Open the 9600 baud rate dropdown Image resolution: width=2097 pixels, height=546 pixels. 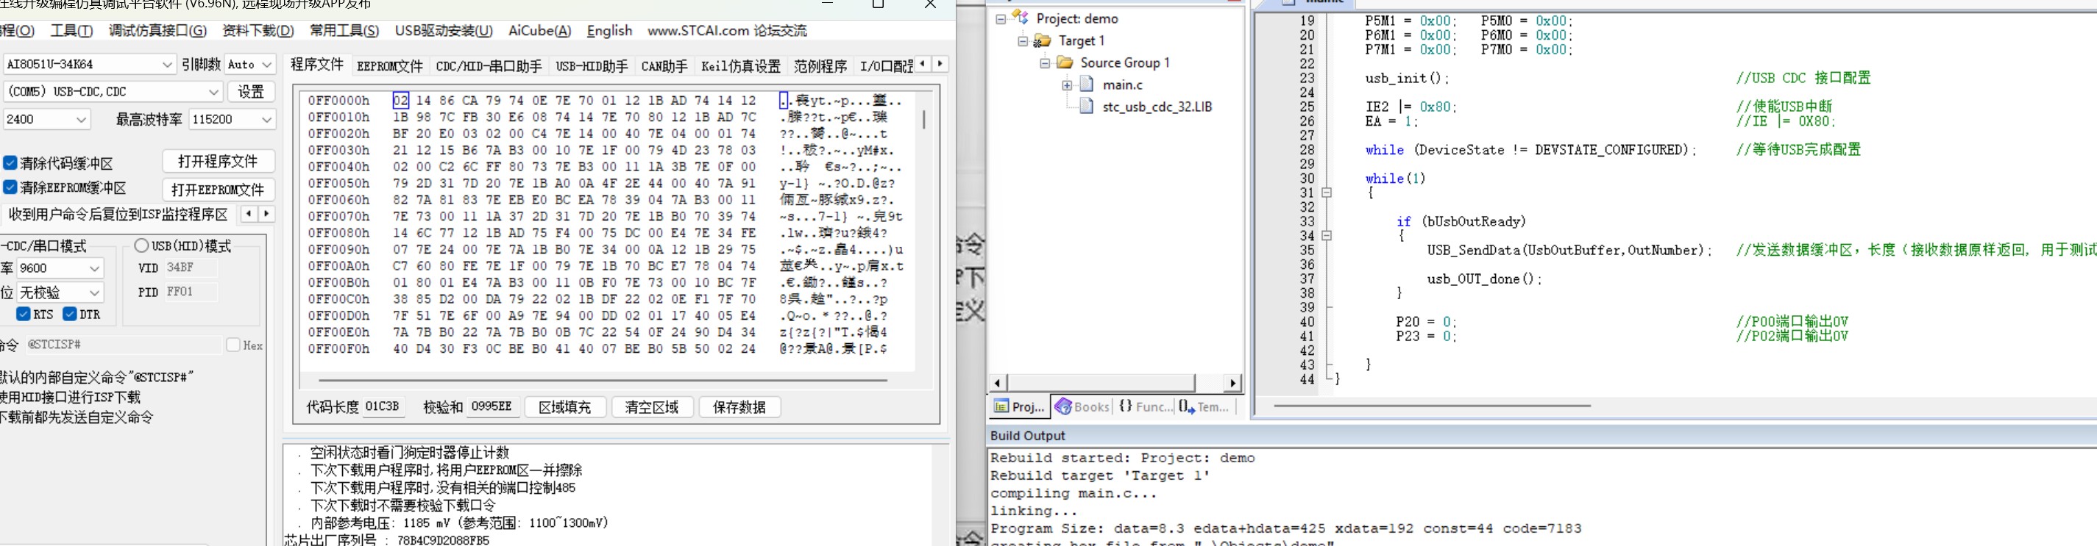click(x=94, y=267)
